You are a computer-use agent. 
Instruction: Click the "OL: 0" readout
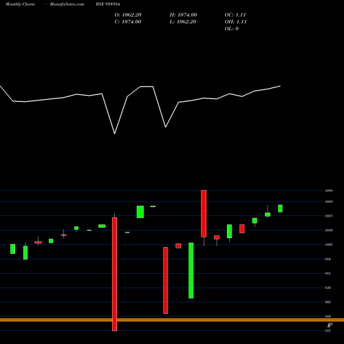coord(232,29)
